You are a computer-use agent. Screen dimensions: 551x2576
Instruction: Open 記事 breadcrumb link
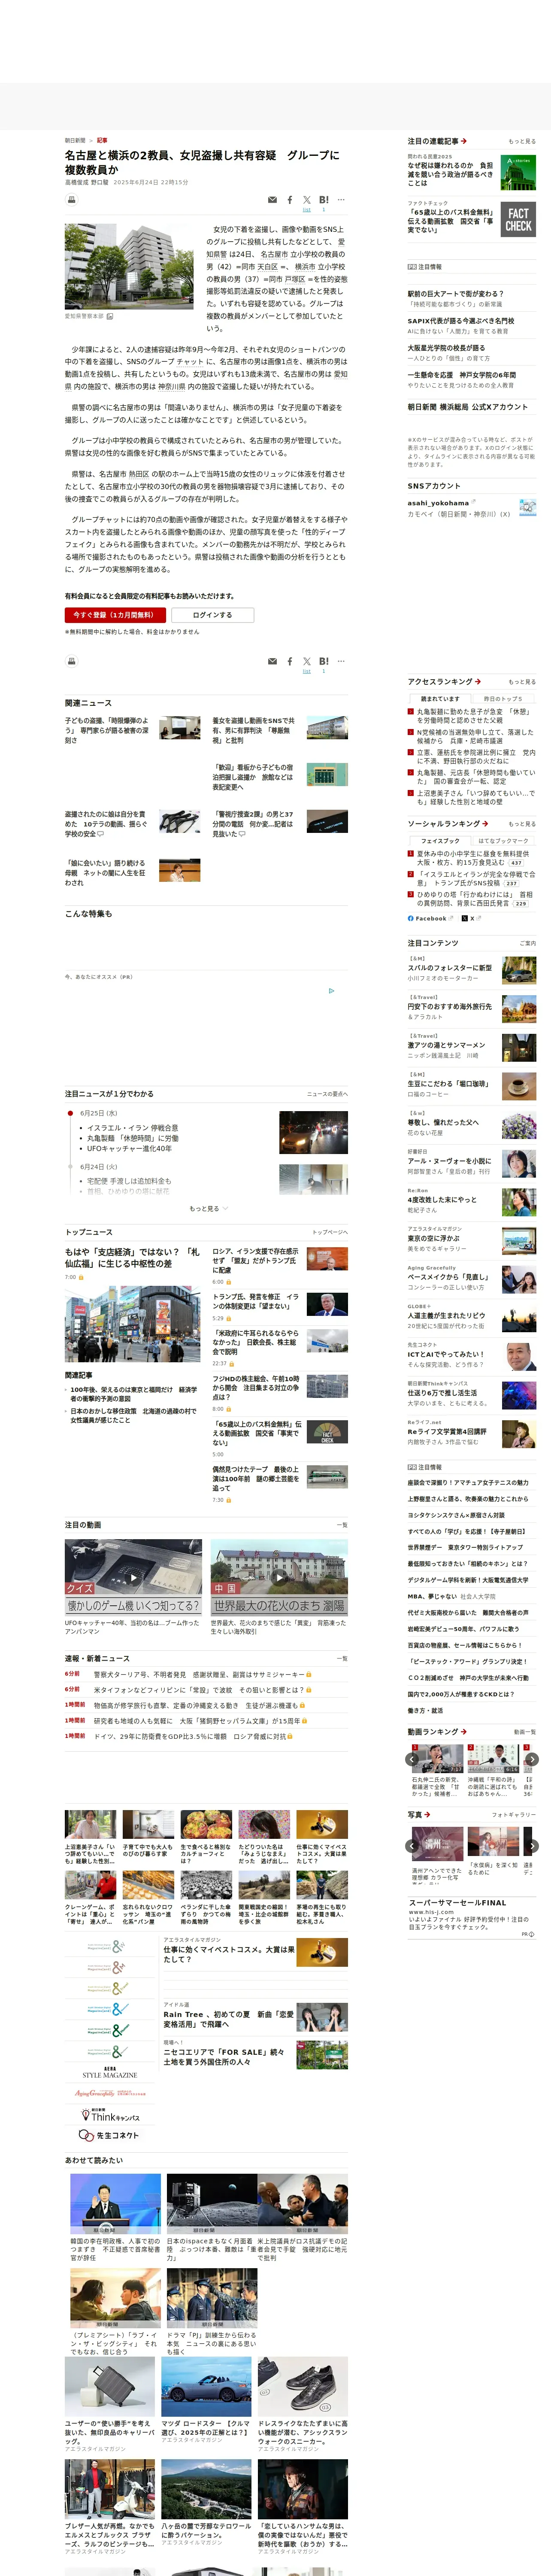[102, 140]
